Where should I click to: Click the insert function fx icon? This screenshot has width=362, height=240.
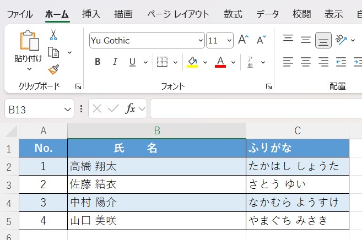point(131,108)
